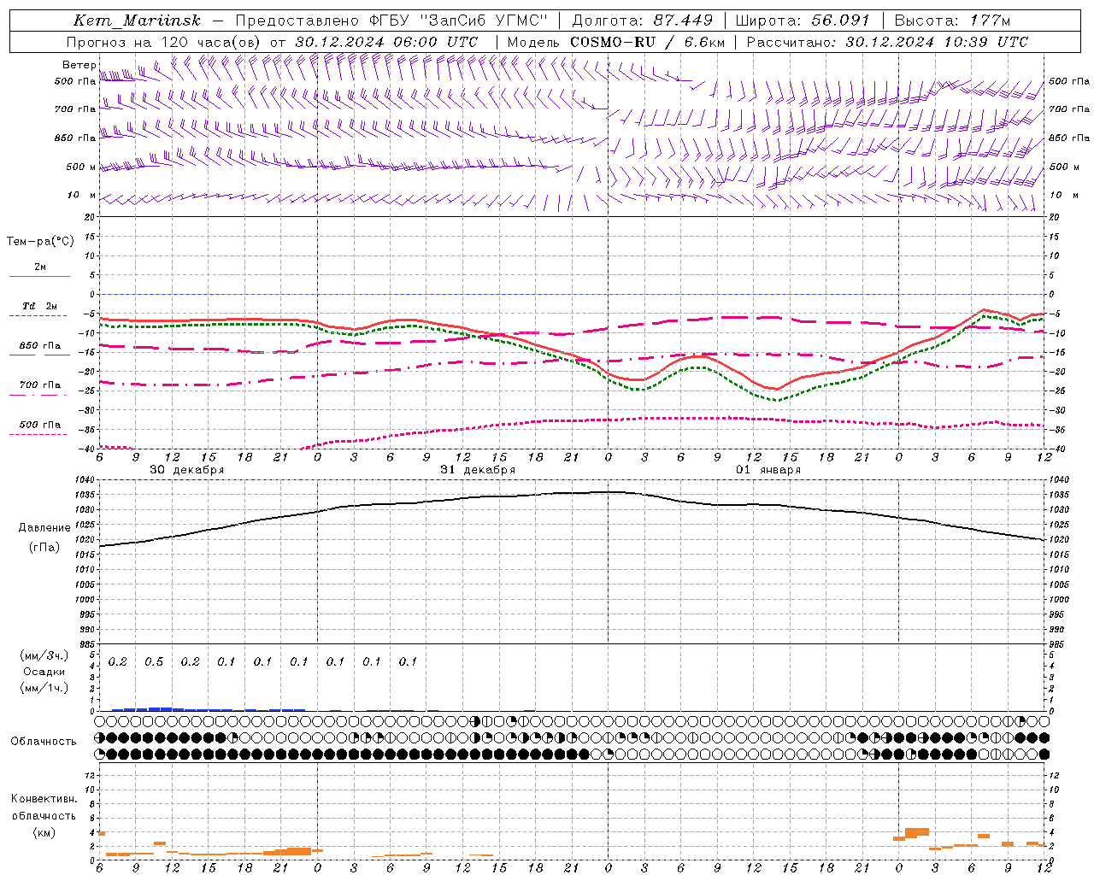Viewport: 1094px width, 875px height.
Task: Click the 'Тем-ра(°C)' temperature panel label
Action: pyautogui.click(x=40, y=242)
